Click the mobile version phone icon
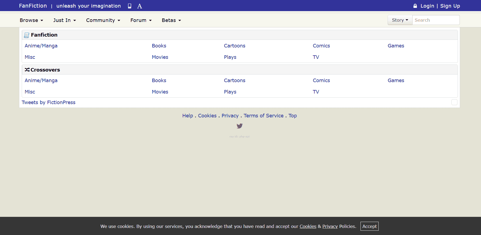 (129, 6)
